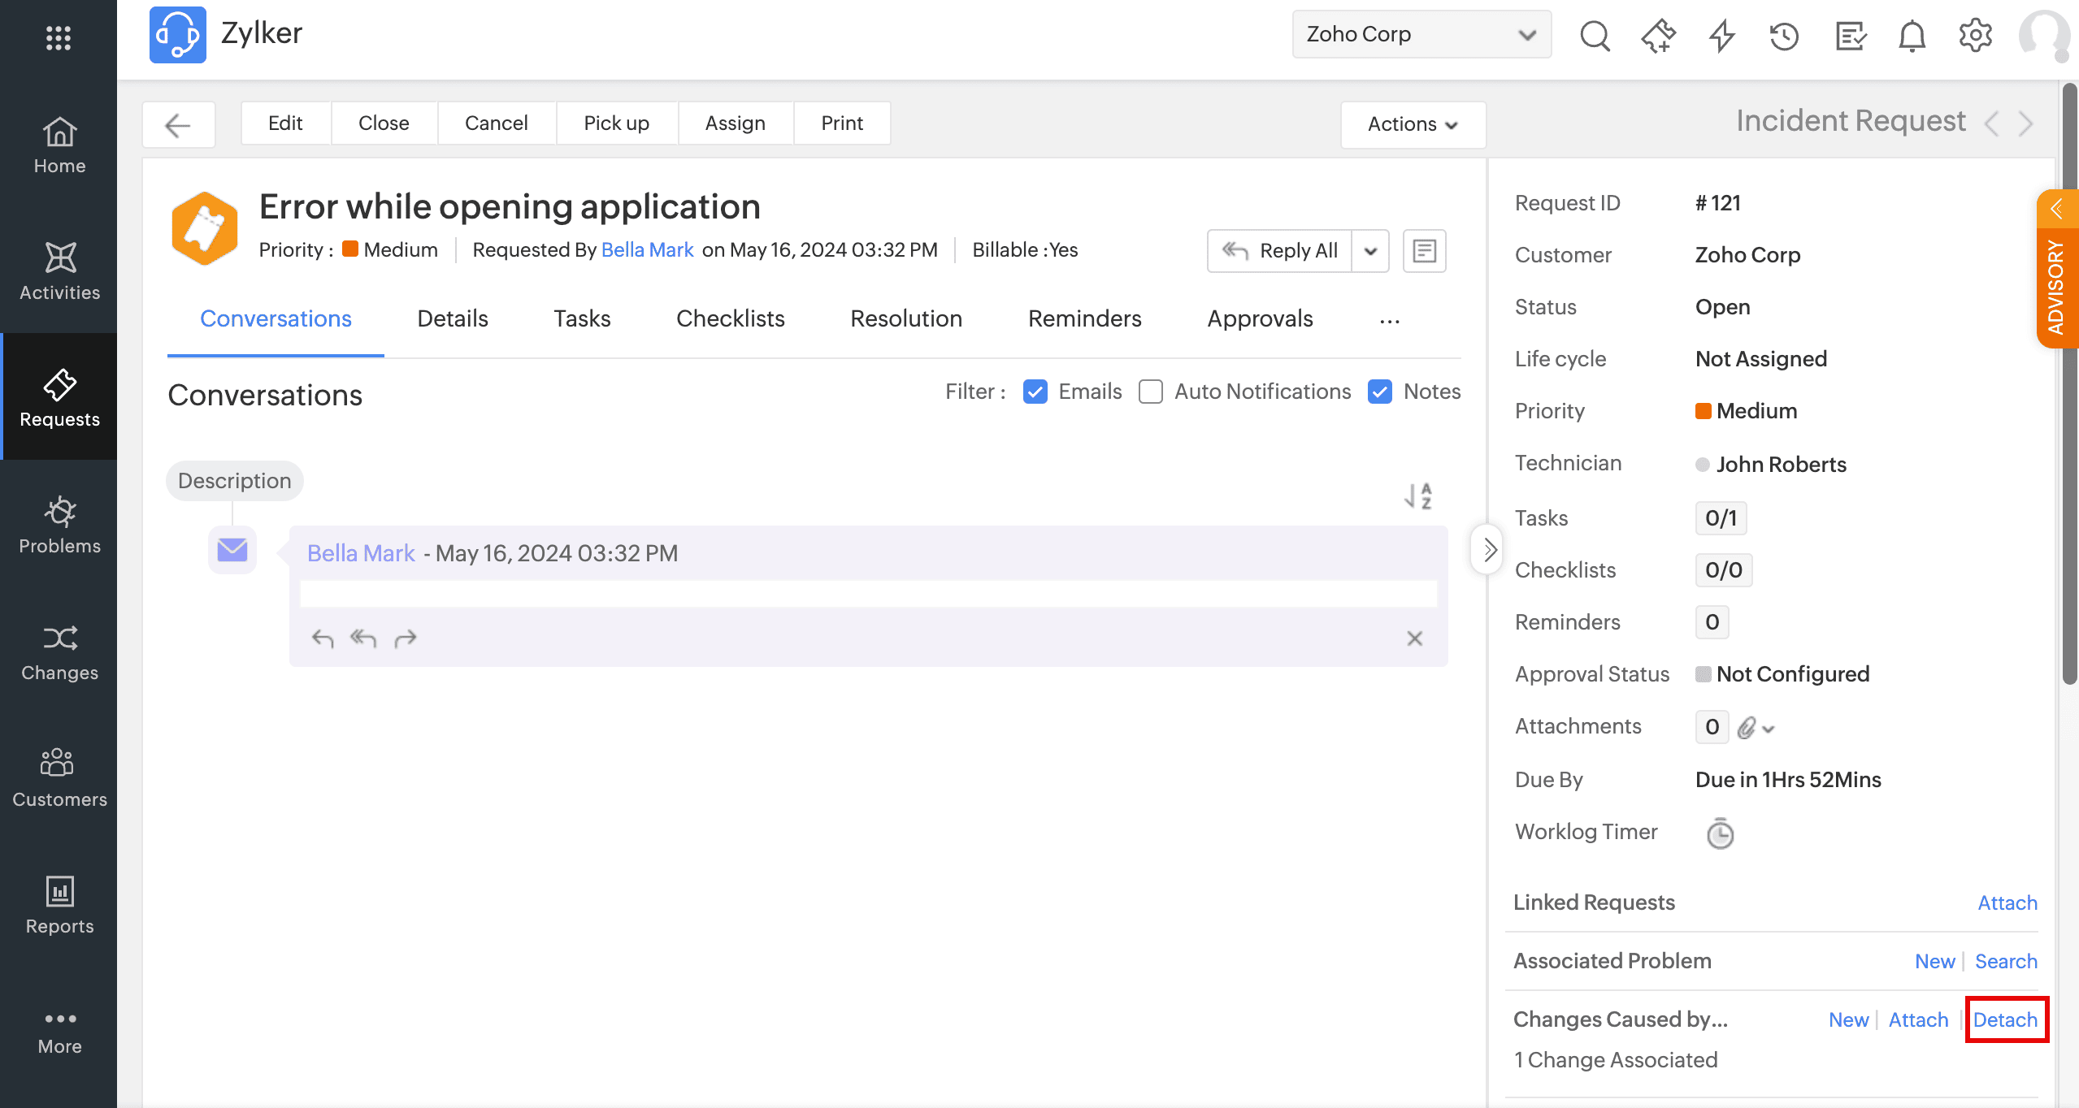Screen dimensions: 2079x1108
Task: Click the Pick up button
Action: click(x=616, y=123)
